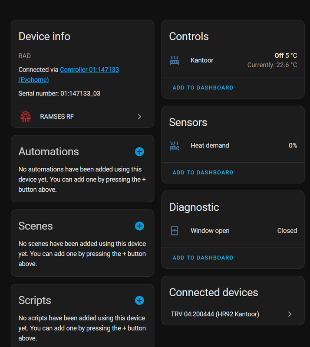310x347 pixels.
Task: Add Controls to dashboard
Action: pyautogui.click(x=203, y=88)
